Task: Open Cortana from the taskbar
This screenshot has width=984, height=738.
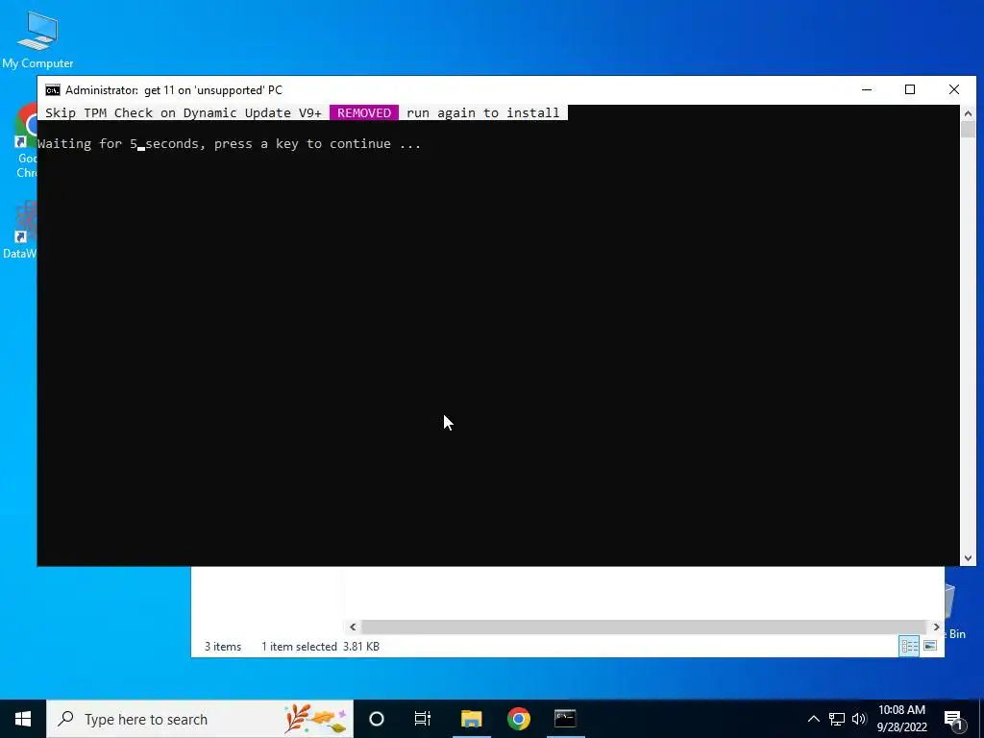Action: 377,719
